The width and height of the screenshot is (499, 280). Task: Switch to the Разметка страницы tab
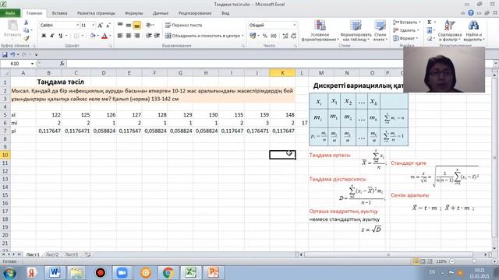click(96, 13)
